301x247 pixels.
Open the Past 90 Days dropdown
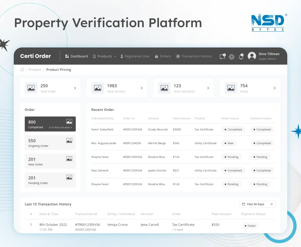point(257,204)
